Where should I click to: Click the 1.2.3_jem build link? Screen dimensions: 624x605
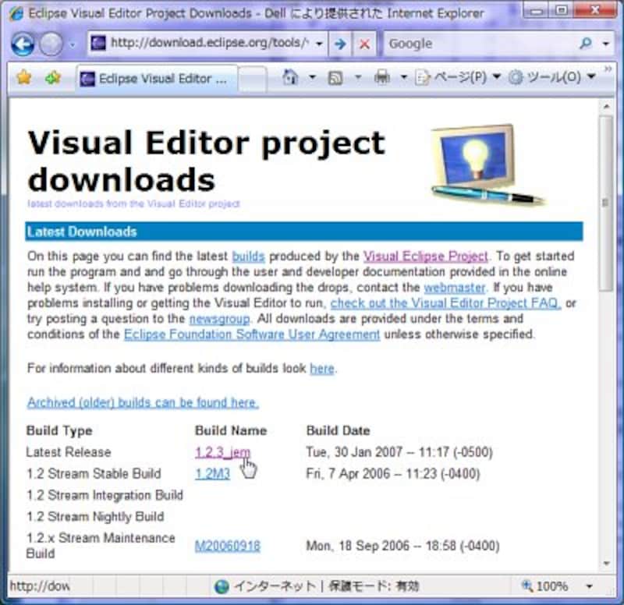222,452
